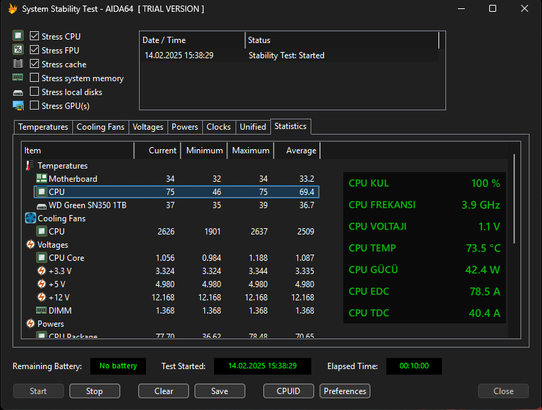The image size is (542, 410).
Task: Click the lightning icon of +5 V row
Action: tap(42, 284)
